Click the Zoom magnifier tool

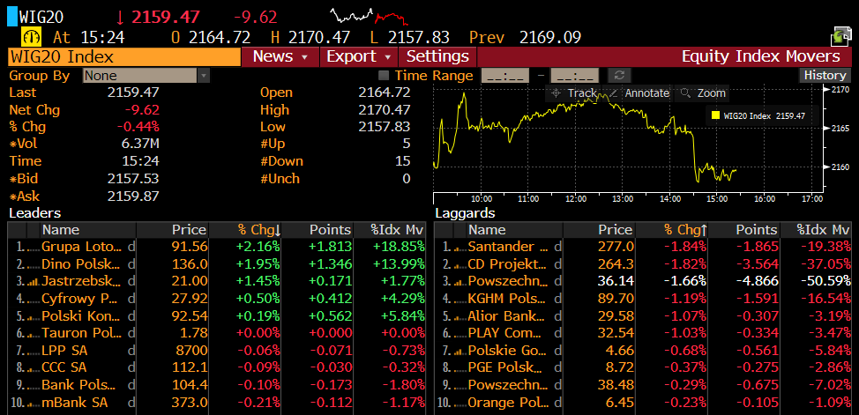(703, 93)
